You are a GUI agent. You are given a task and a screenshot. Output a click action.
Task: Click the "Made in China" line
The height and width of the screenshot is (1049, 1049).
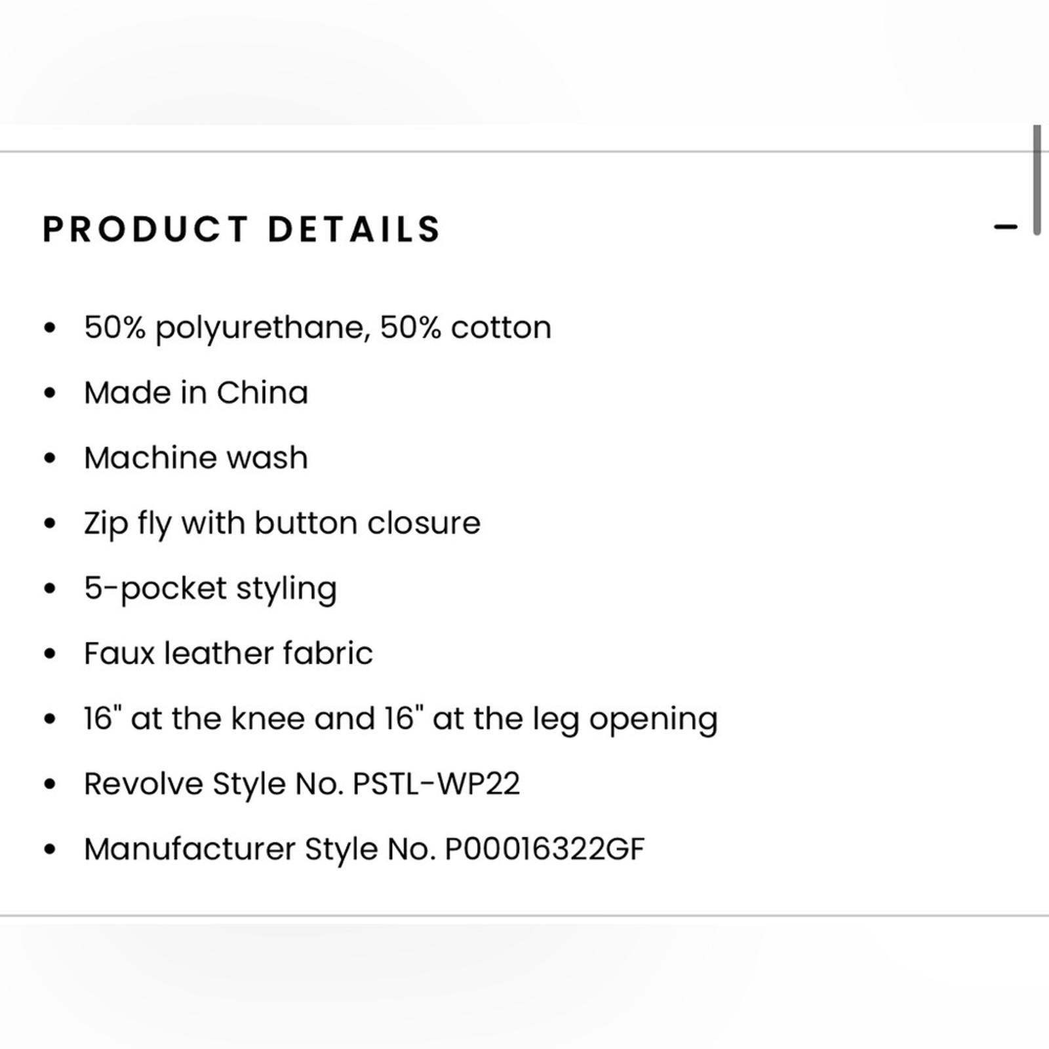196,393
